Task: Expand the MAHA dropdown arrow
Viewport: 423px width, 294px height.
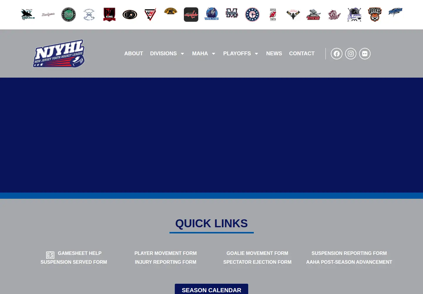Action: (214, 54)
